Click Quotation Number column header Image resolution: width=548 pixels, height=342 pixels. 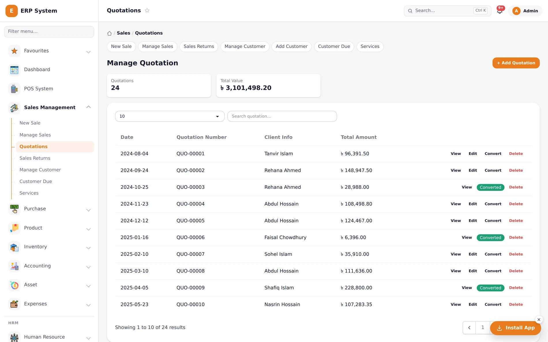coord(201,137)
